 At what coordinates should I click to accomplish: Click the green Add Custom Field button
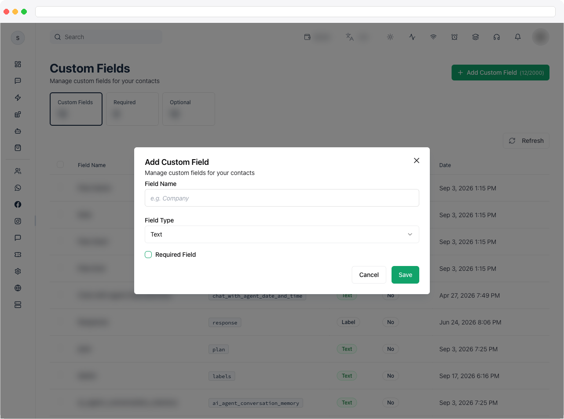[x=501, y=73]
